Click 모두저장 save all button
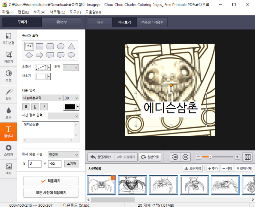Screen dimensions: 255x207 point(193,168)
